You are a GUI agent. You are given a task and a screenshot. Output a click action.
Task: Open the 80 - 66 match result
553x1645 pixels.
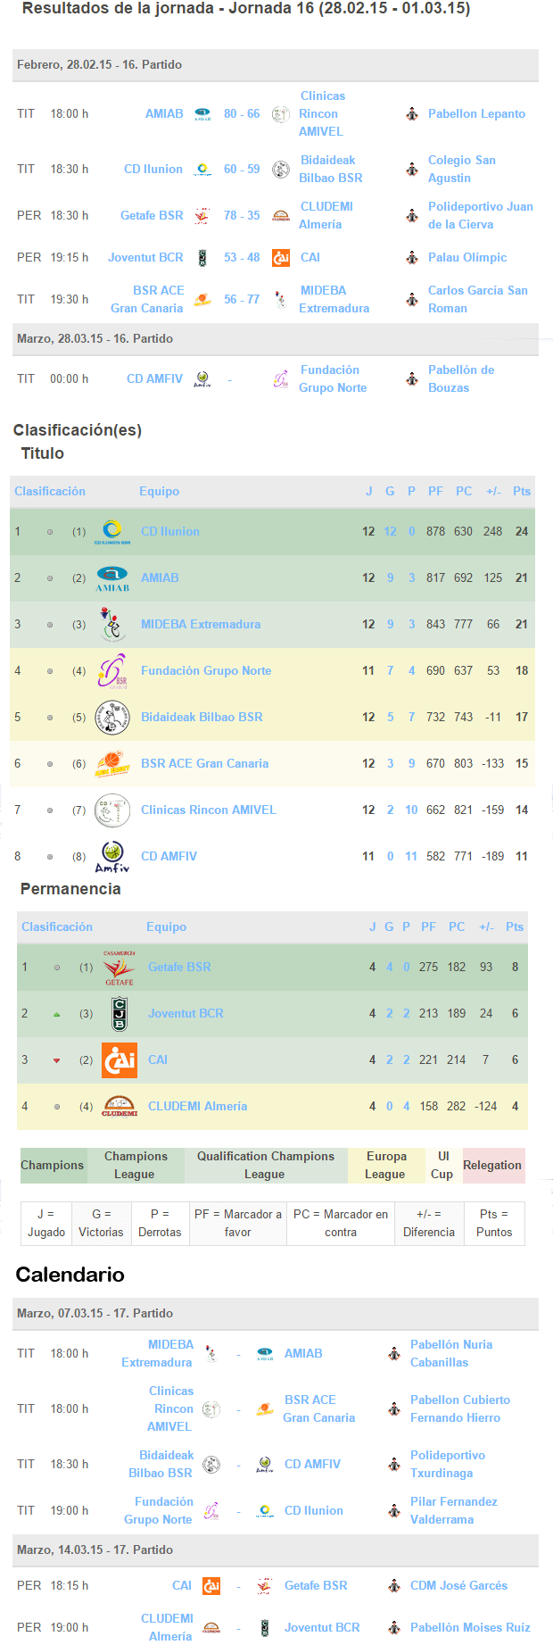[x=242, y=114]
